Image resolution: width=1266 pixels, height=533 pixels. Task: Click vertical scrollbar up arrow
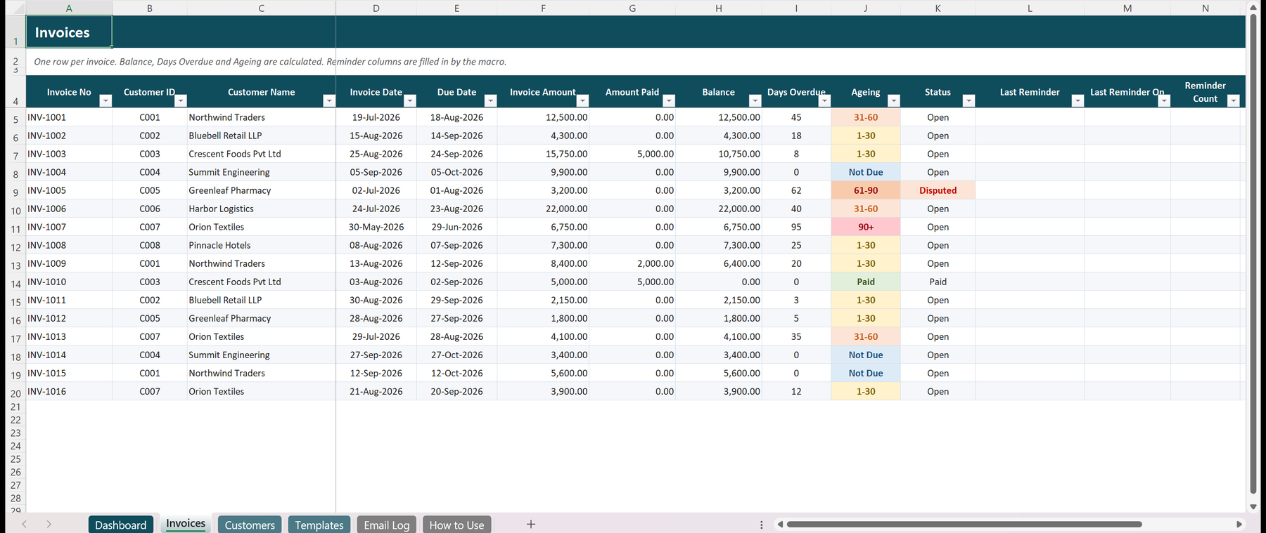point(1253,6)
